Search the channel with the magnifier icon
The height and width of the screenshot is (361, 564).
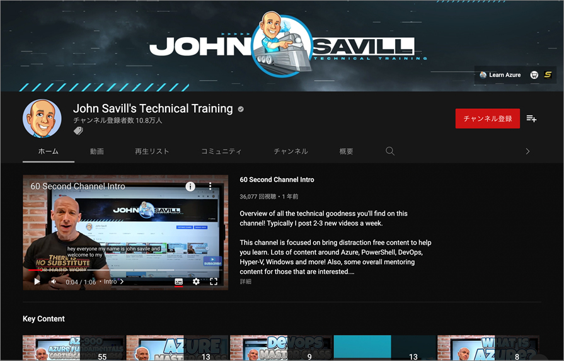pyautogui.click(x=390, y=151)
